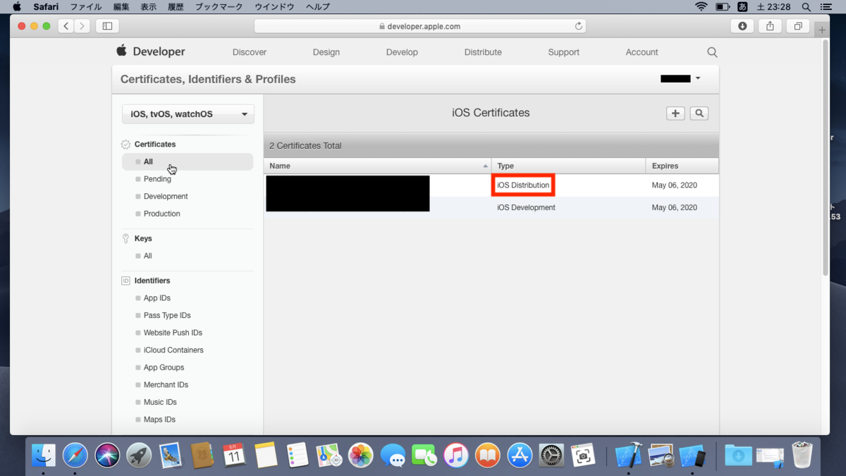Show Safari tab overview

[x=797, y=26]
